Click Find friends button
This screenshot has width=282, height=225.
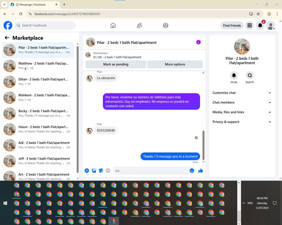[232, 25]
